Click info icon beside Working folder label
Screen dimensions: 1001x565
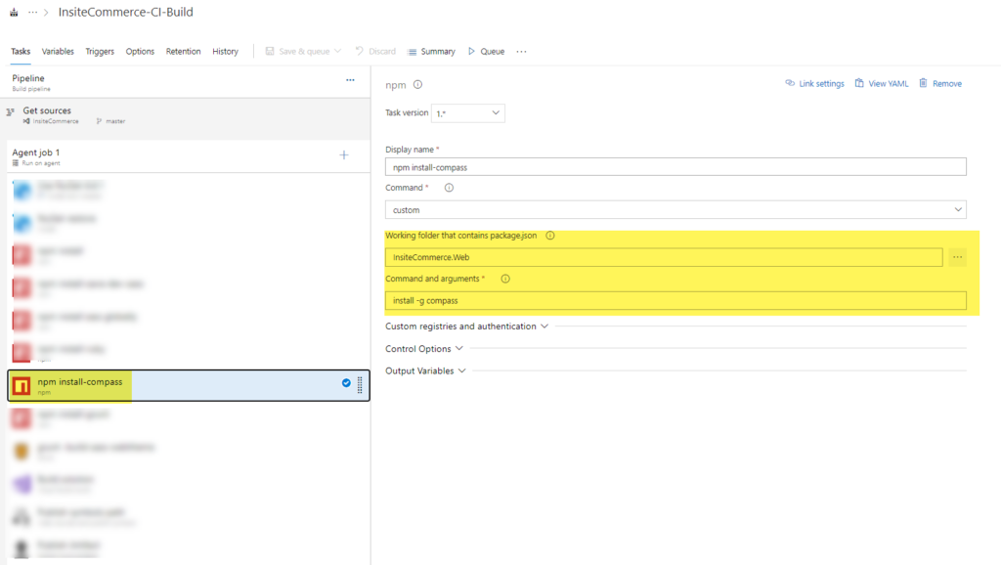(x=550, y=236)
